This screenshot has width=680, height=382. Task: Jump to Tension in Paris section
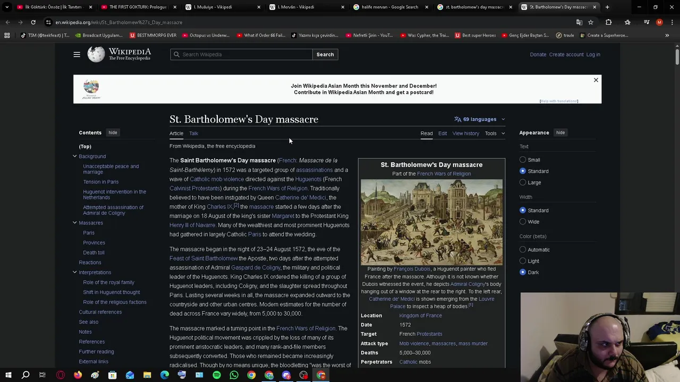click(100, 182)
